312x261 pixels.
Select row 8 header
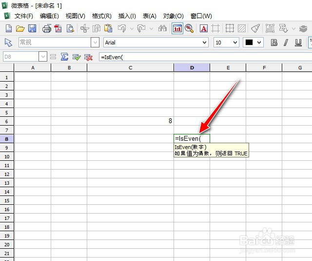[7, 139]
